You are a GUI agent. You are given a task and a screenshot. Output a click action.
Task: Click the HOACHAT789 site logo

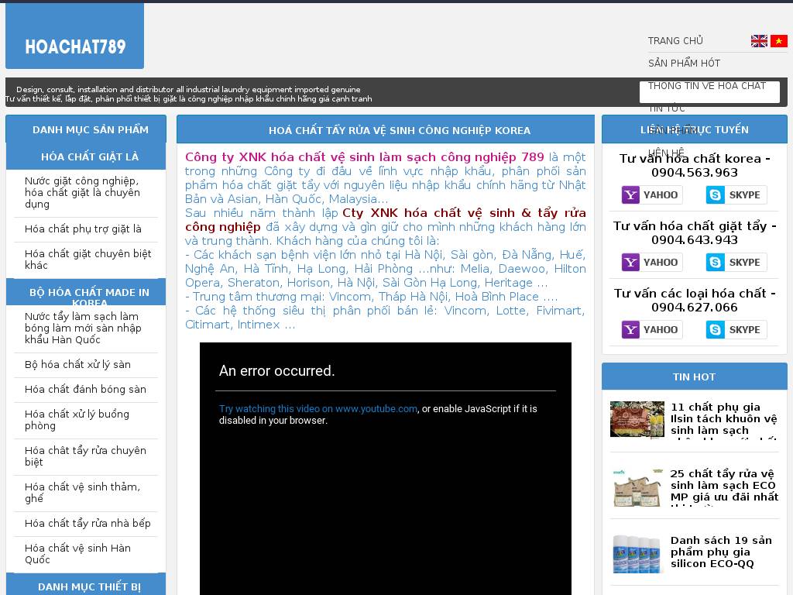coord(75,47)
